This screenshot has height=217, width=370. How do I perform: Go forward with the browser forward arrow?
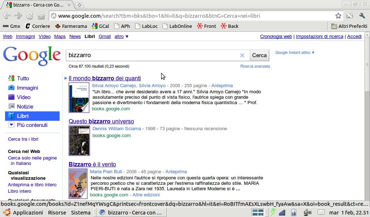pos(18,16)
